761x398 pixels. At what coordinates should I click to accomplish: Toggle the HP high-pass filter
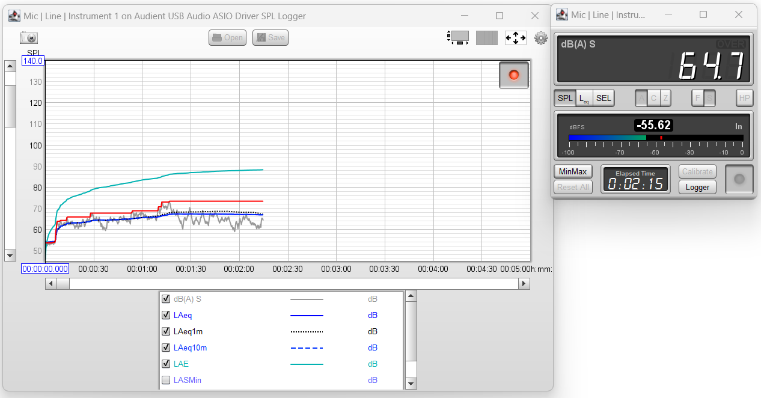pos(744,98)
